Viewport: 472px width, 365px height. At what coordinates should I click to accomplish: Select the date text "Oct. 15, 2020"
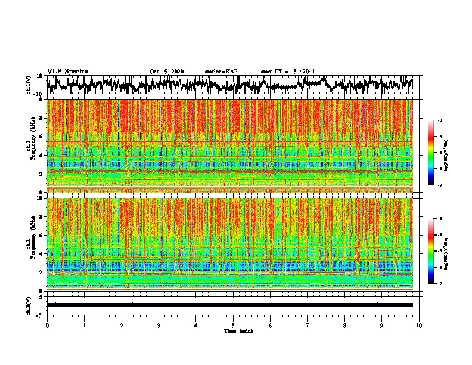(166, 72)
